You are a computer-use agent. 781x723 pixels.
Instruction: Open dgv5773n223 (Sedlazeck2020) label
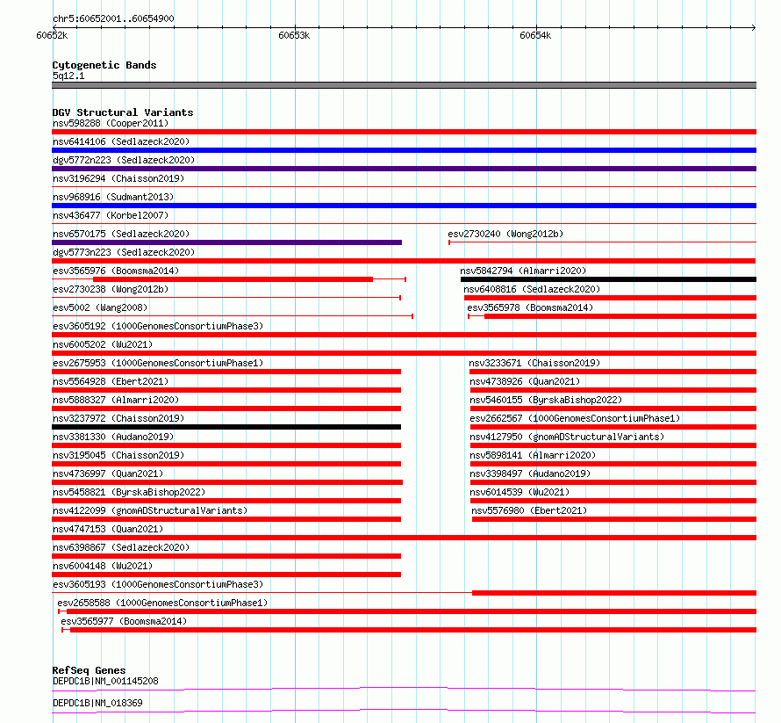124,252
